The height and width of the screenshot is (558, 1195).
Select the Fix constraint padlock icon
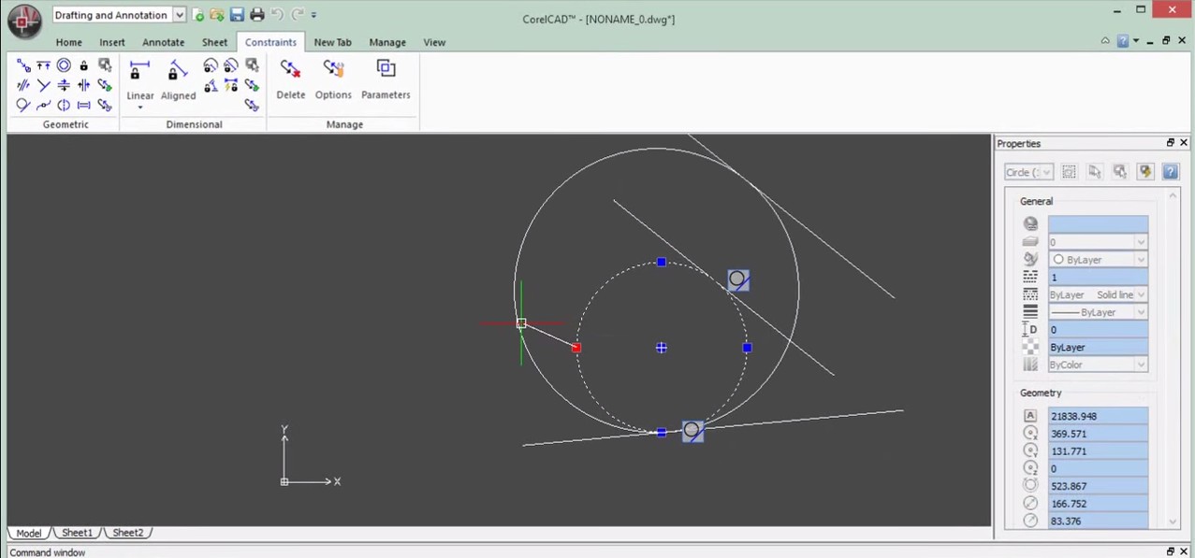83,66
